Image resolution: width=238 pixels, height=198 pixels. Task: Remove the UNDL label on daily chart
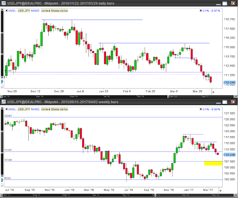(x=7, y=11)
